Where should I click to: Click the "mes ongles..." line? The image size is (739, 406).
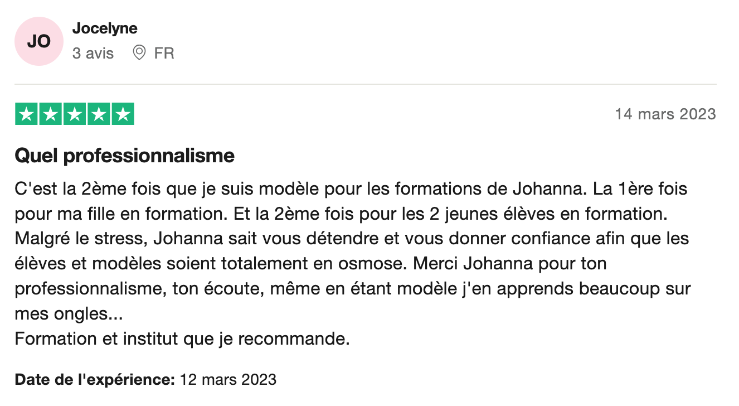click(69, 314)
